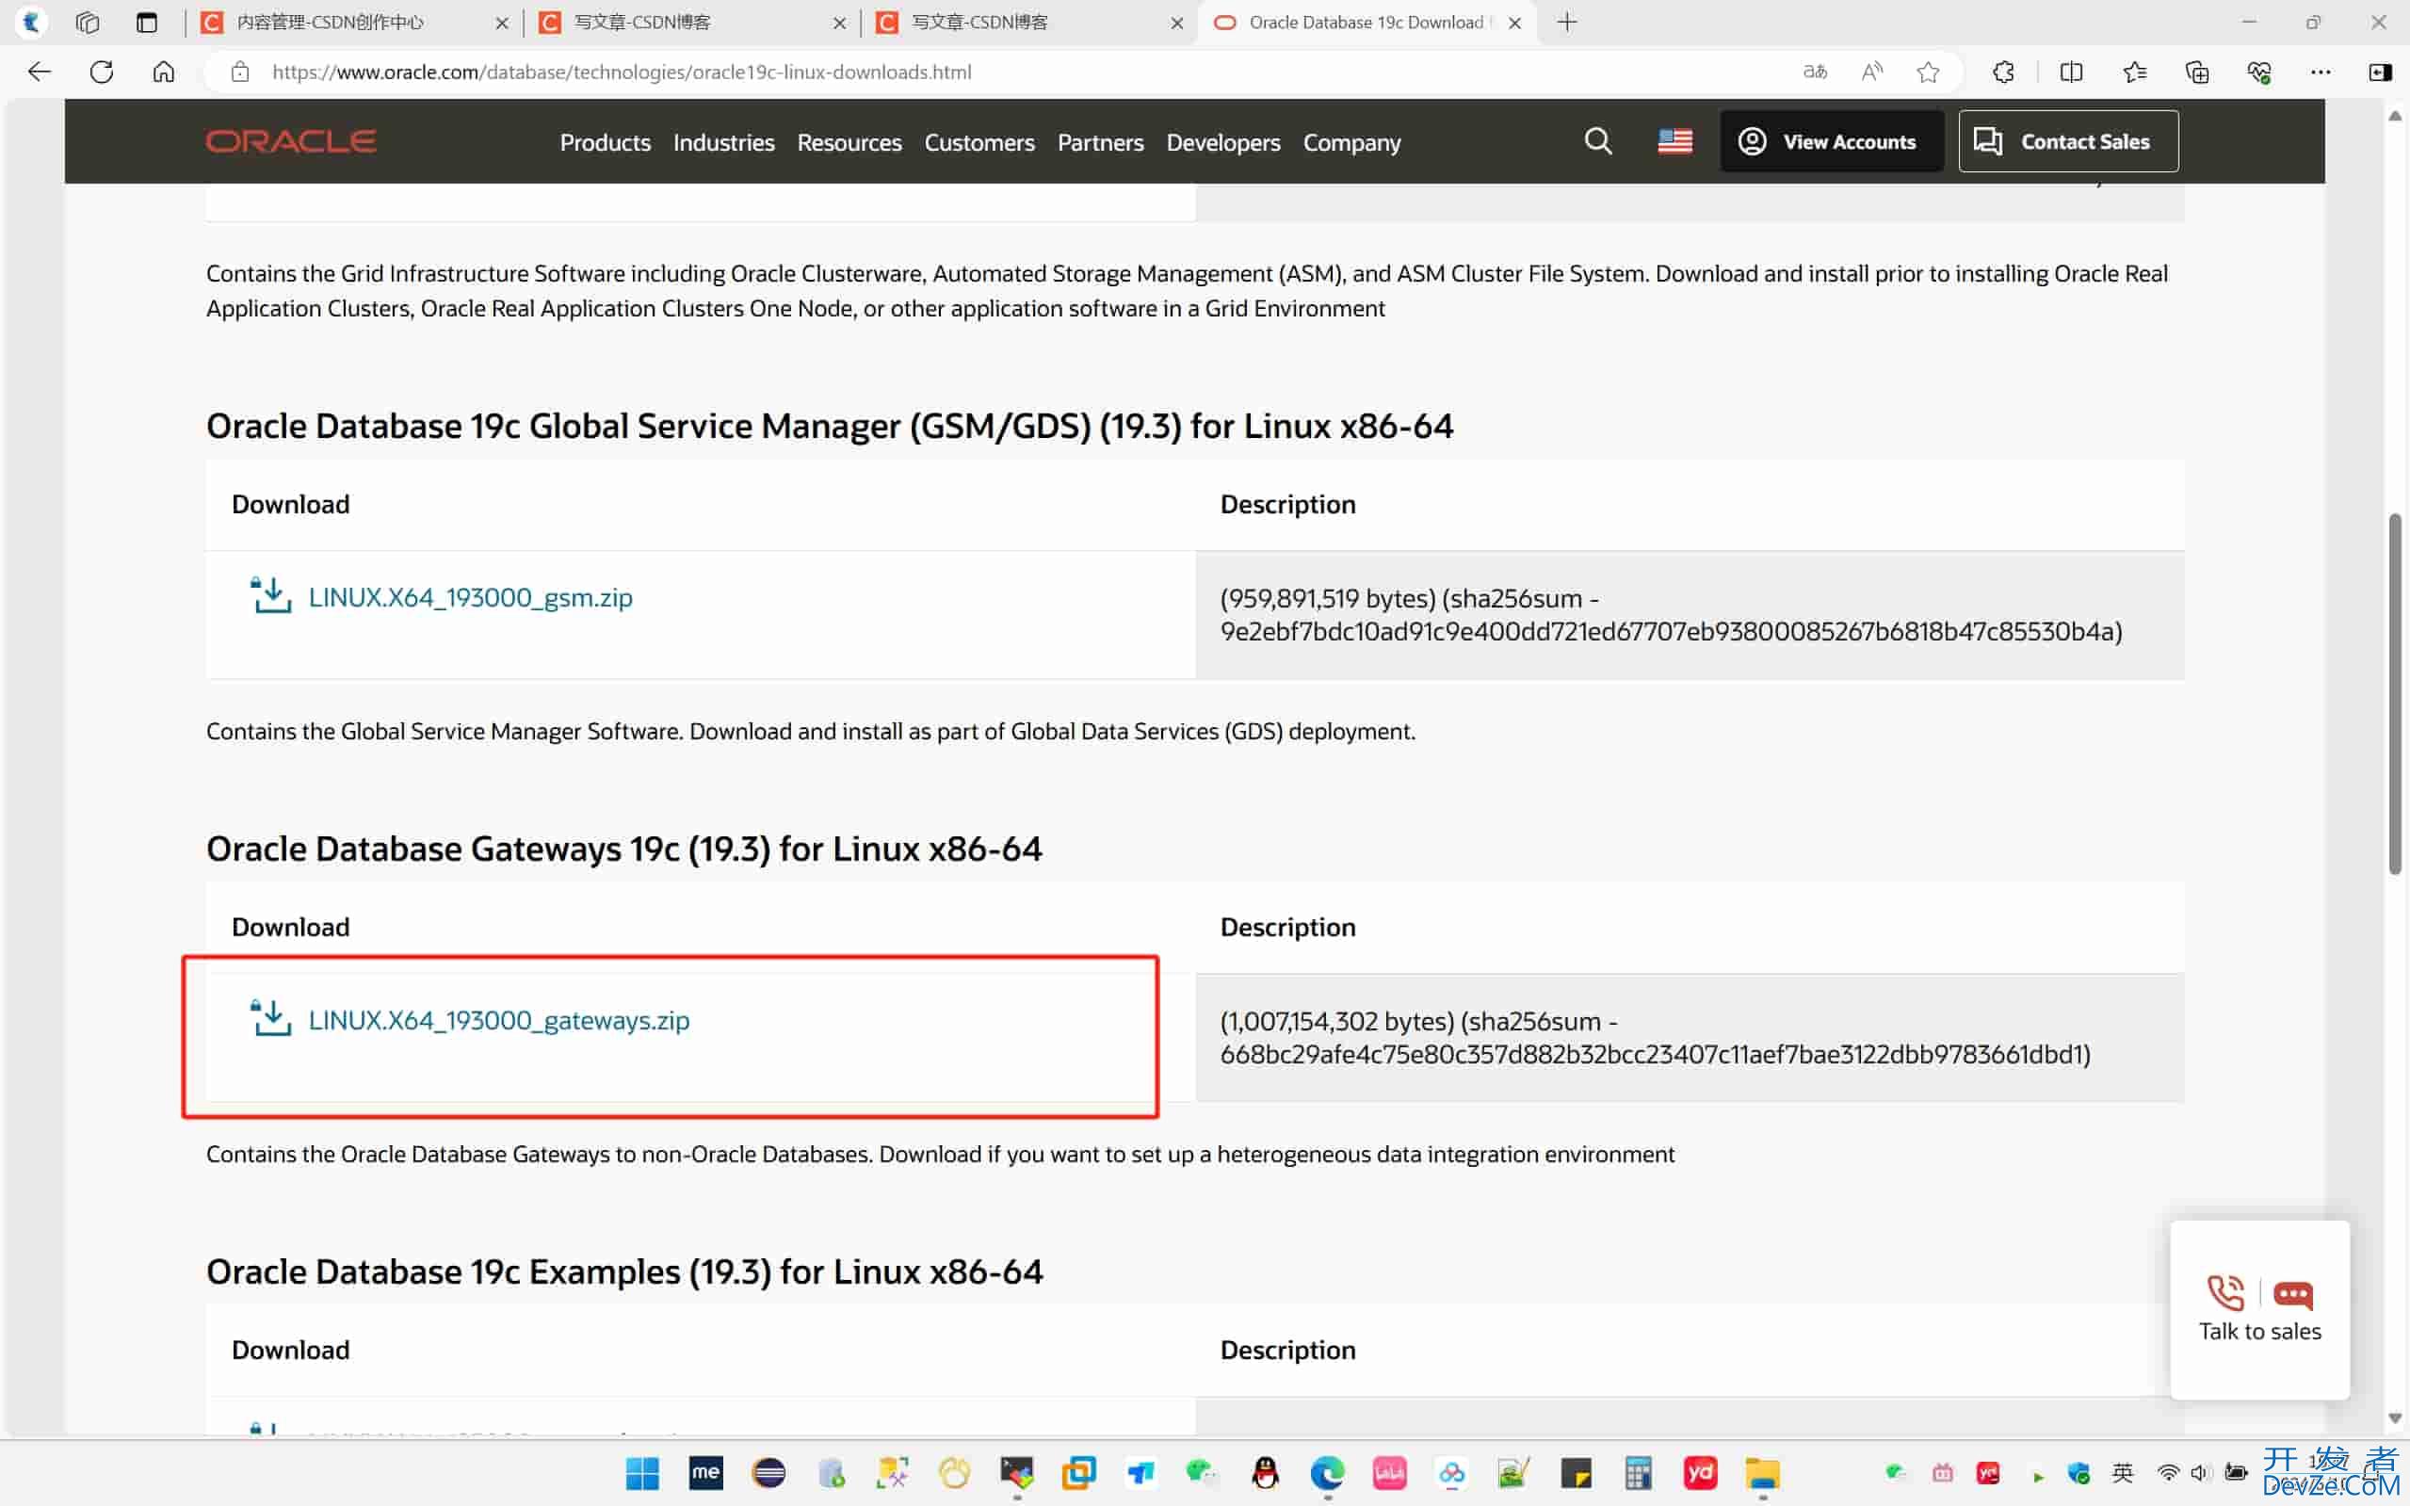Click the browser Back arrow
Viewport: 2410px width, 1506px height.
[39, 72]
